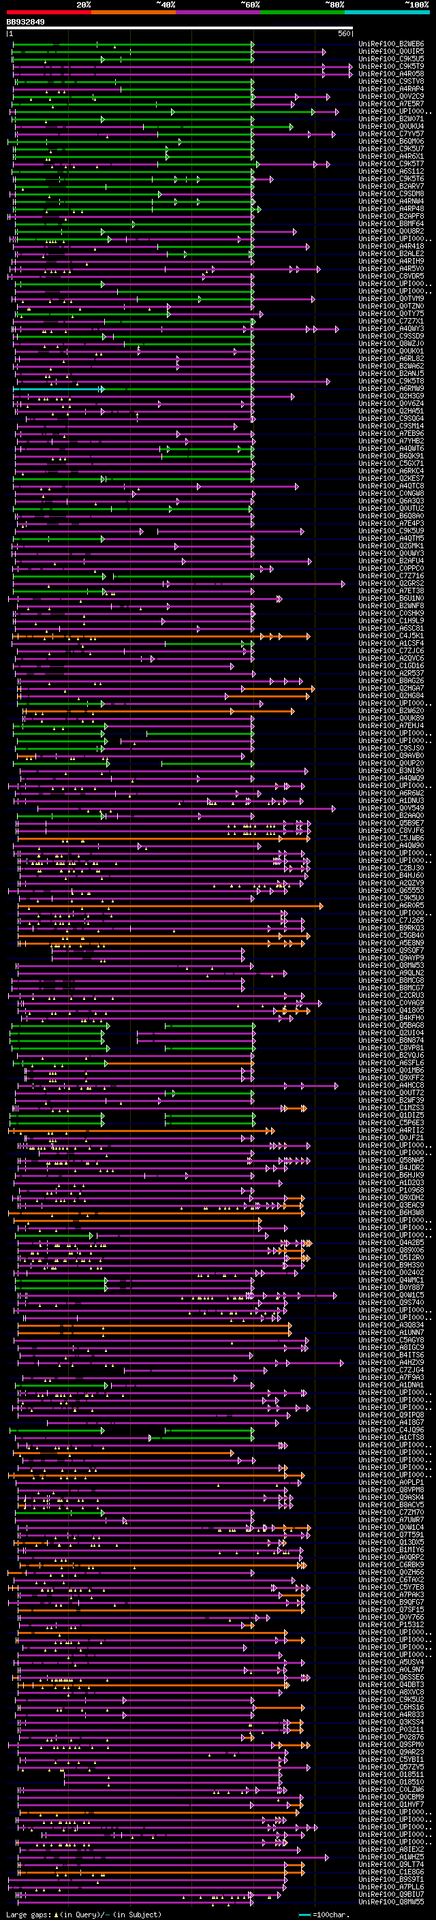
Task: Click the purple ~60% identity legend segment
Action: (217, 12)
